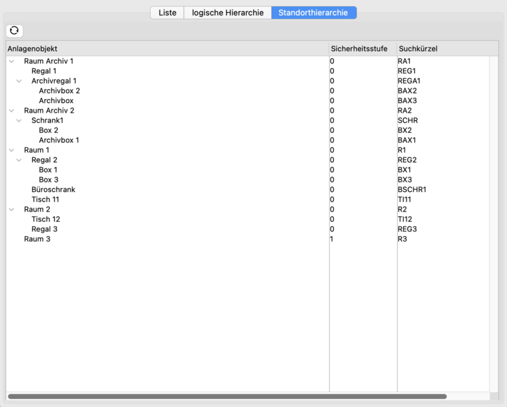
Task: Collapse the Raum 1 node
Action: pyautogui.click(x=12, y=151)
